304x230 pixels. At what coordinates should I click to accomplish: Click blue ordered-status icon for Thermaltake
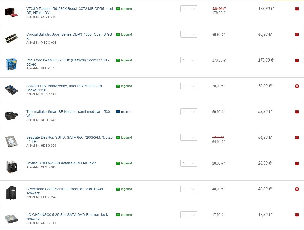point(118,112)
